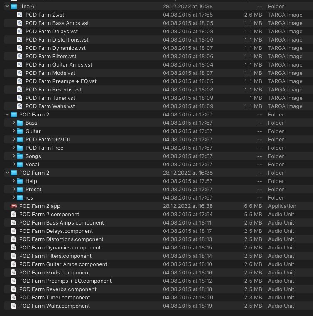This screenshot has height=316, width=313.
Task: Expand the res folder disclosure arrow
Action: (x=13, y=198)
